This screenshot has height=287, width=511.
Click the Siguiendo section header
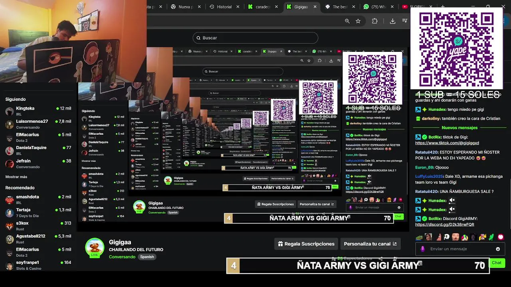coord(15,99)
